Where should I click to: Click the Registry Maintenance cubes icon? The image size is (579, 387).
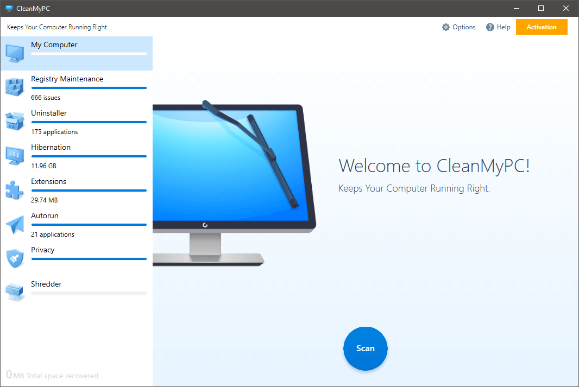click(x=15, y=87)
